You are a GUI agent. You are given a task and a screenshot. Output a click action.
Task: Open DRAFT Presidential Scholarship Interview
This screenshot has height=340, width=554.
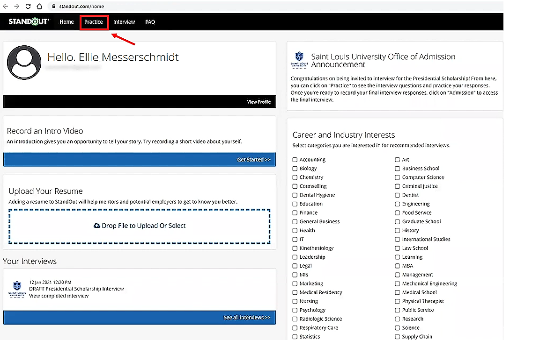click(x=76, y=289)
